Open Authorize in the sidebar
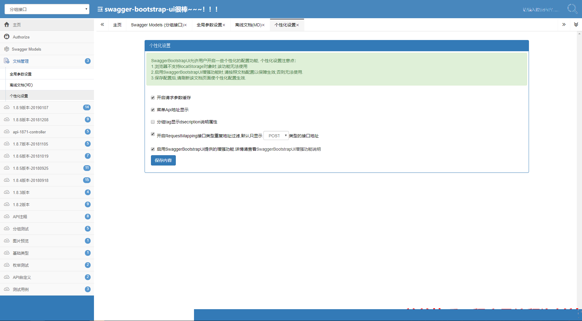The image size is (582, 321). [47, 37]
